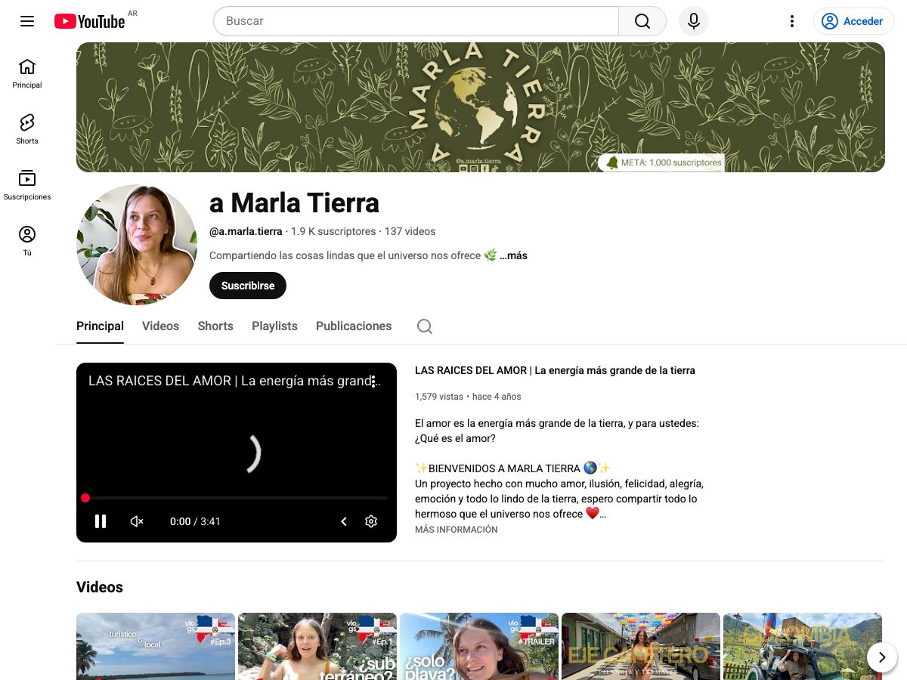907x680 pixels.
Task: Start a voice search with the microphone icon
Action: 693,21
